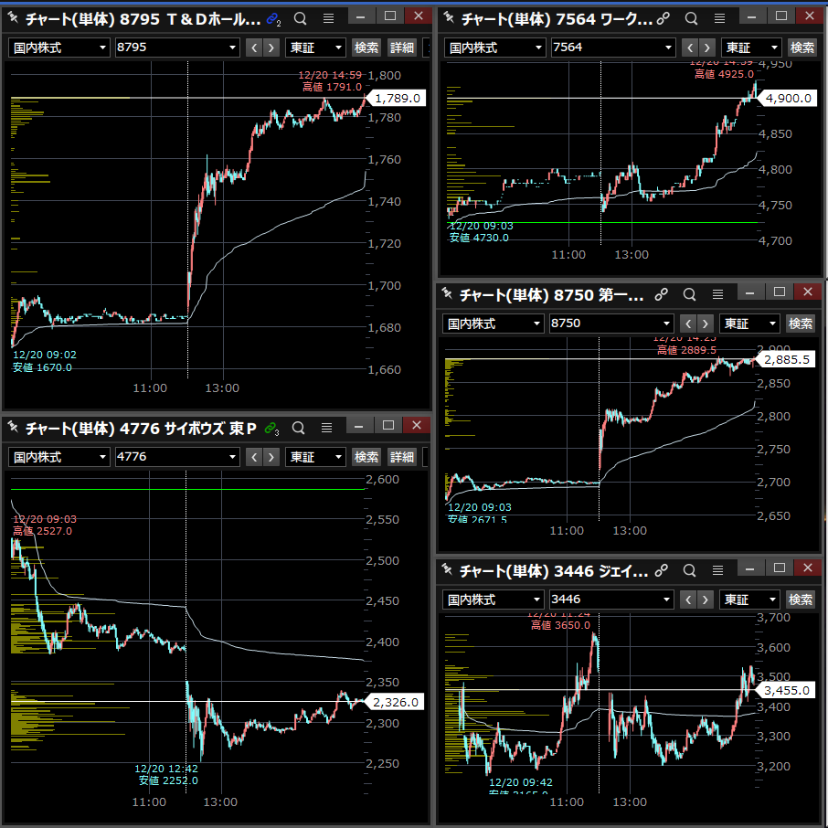The width and height of the screenshot is (828, 828).
Task: Click link chain icon in 8750 chart window
Action: pos(661,294)
